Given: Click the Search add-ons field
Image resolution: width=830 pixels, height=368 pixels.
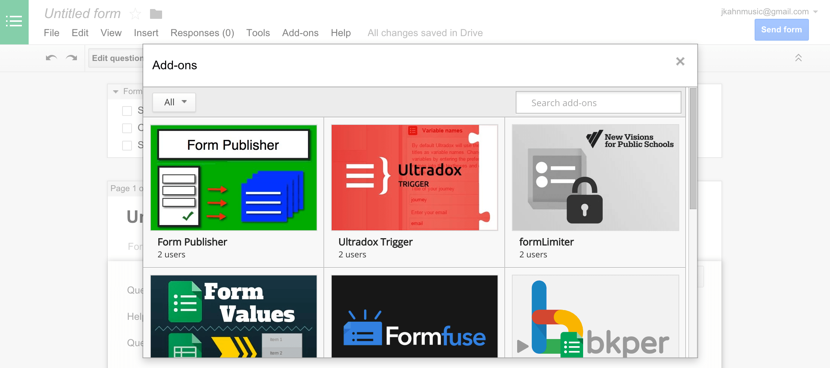Looking at the screenshot, I should [598, 102].
